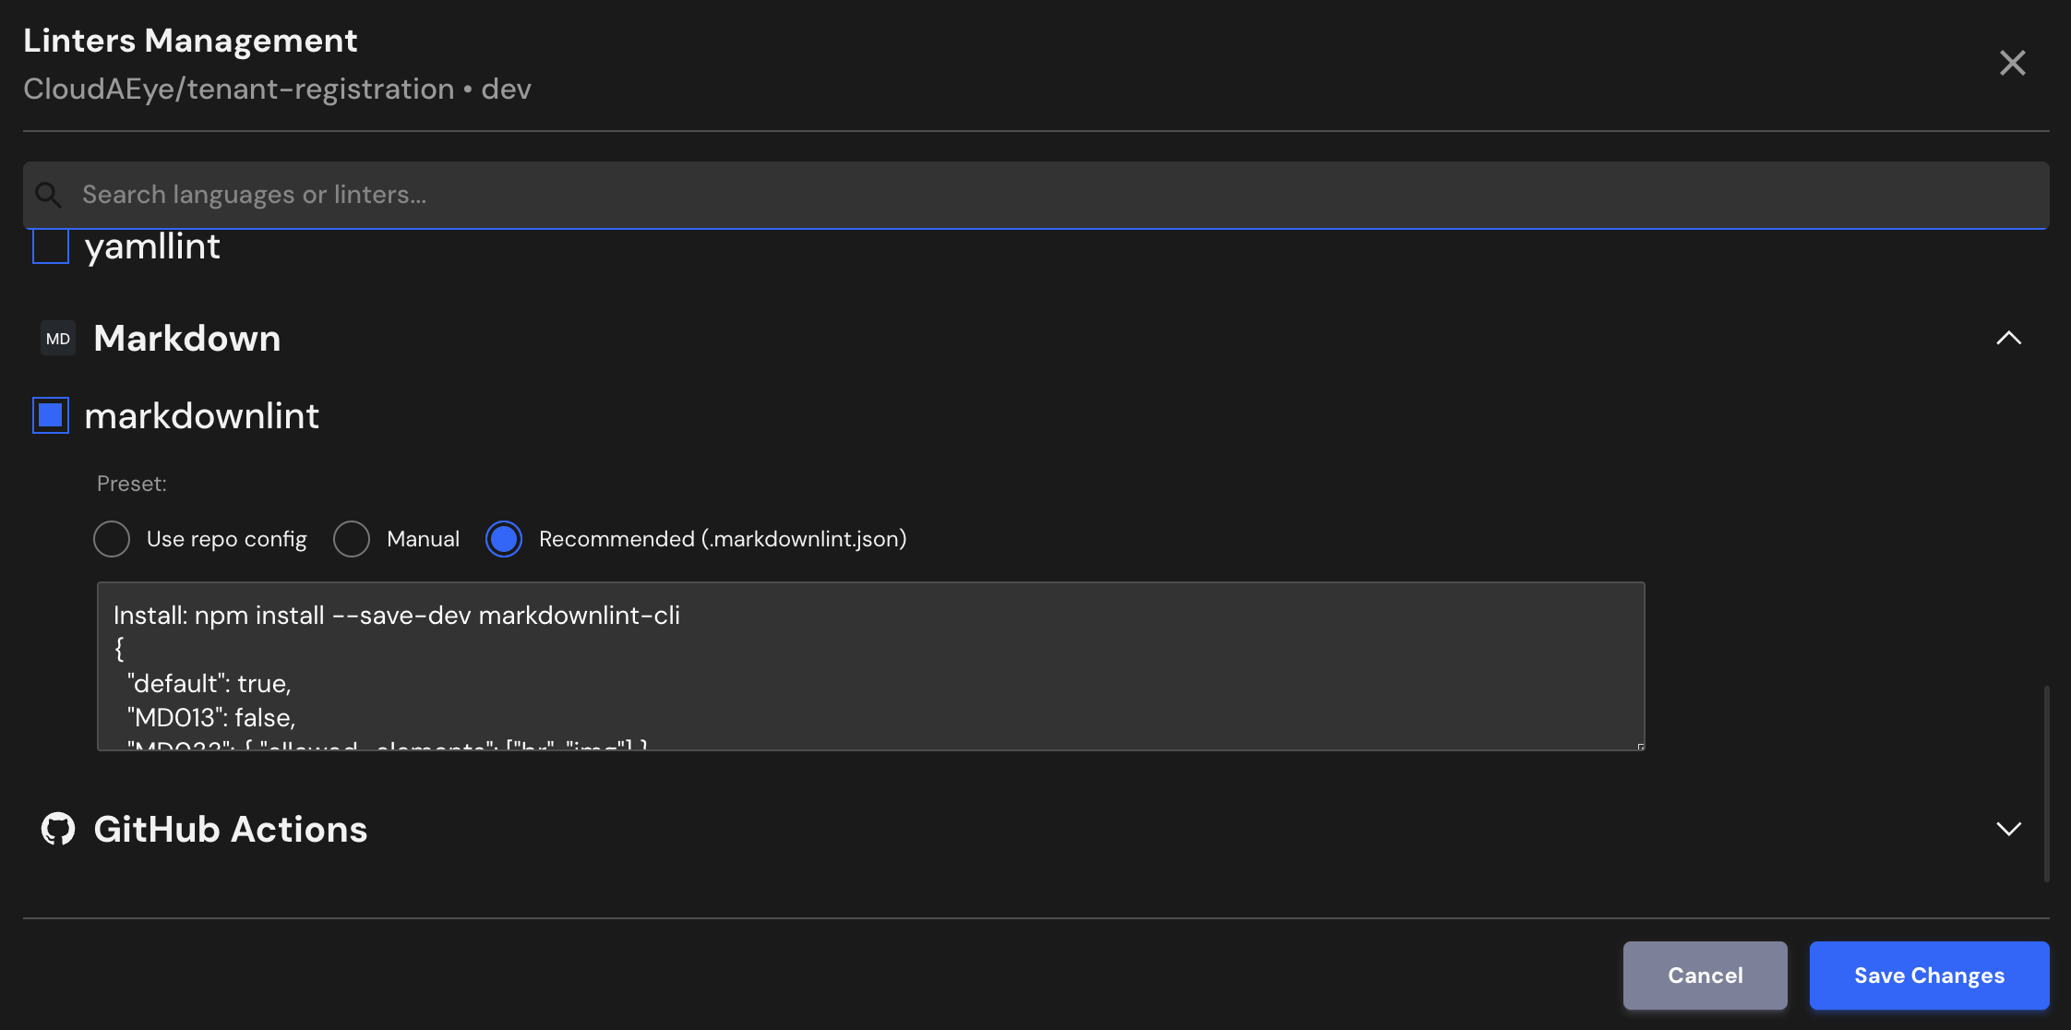This screenshot has height=1030, width=2071.
Task: Enable the yamllint checkbox
Action: 51,247
